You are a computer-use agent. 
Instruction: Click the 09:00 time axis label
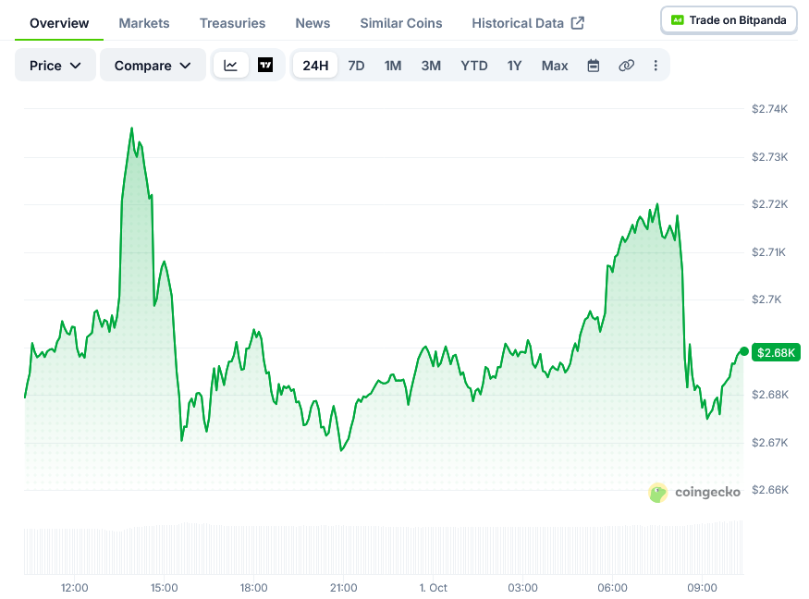pos(702,588)
